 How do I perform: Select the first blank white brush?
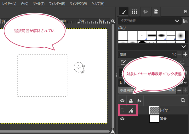123,35
